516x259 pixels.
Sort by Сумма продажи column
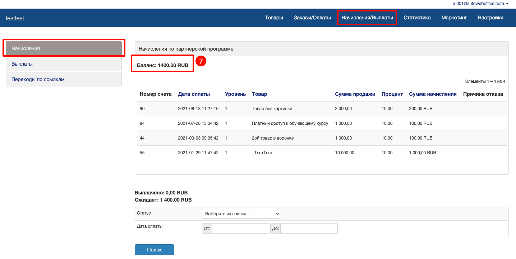(355, 94)
